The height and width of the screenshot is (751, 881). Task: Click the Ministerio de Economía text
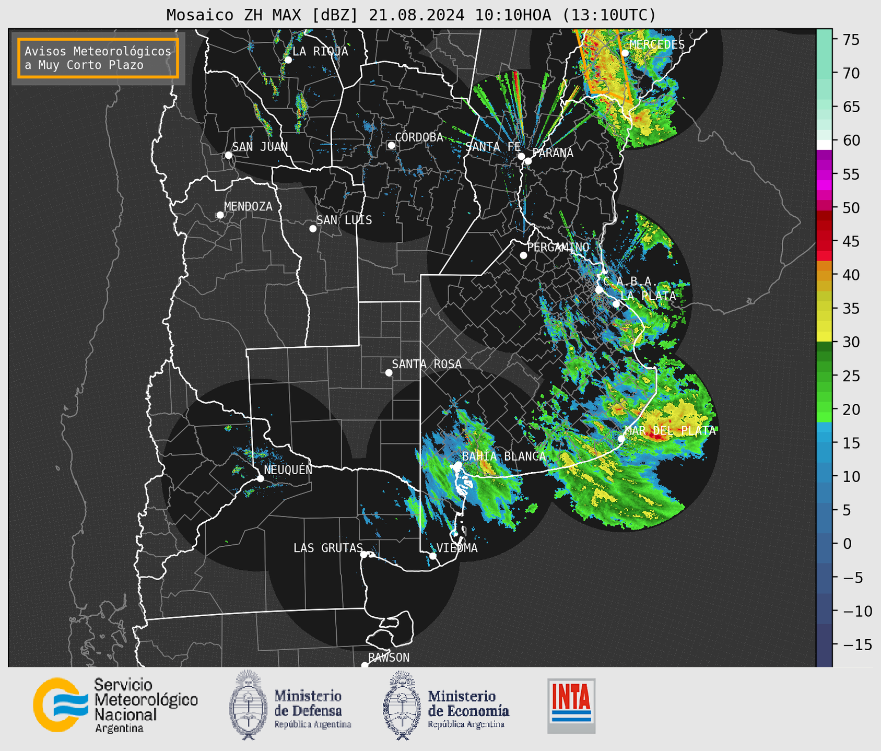coord(468,709)
